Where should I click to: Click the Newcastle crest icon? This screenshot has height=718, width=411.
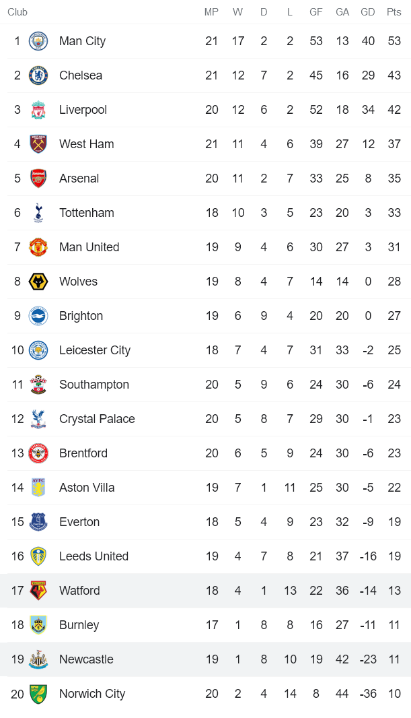[38, 659]
